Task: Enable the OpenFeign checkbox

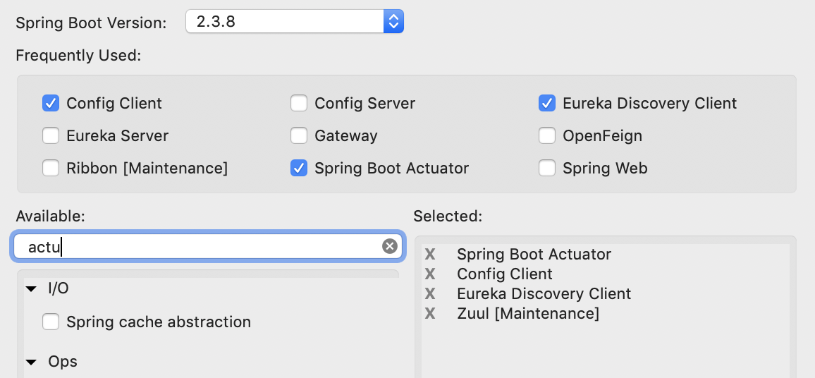Action: click(x=547, y=135)
